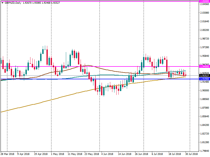The width and height of the screenshot is (210, 157).
Task: Click the magenta 2.05000 price label
Action: [204, 1]
